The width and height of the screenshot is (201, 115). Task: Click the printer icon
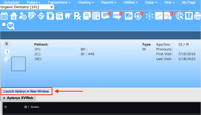click(197, 16)
